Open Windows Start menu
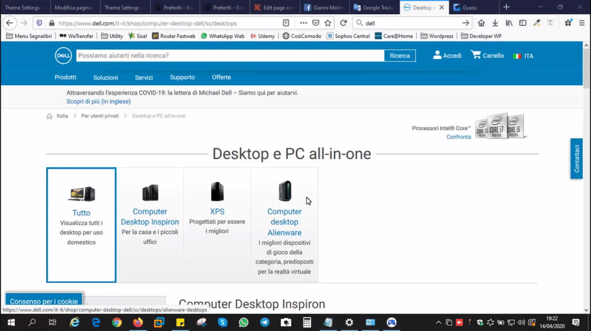This screenshot has width=591, height=331. click(11, 322)
